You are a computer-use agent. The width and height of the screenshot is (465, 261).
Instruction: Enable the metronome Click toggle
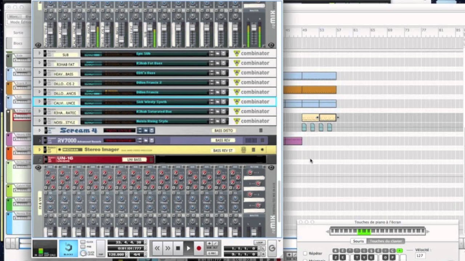click(x=83, y=242)
